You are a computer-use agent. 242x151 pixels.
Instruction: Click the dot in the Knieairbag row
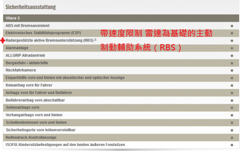click(x=232, y=86)
